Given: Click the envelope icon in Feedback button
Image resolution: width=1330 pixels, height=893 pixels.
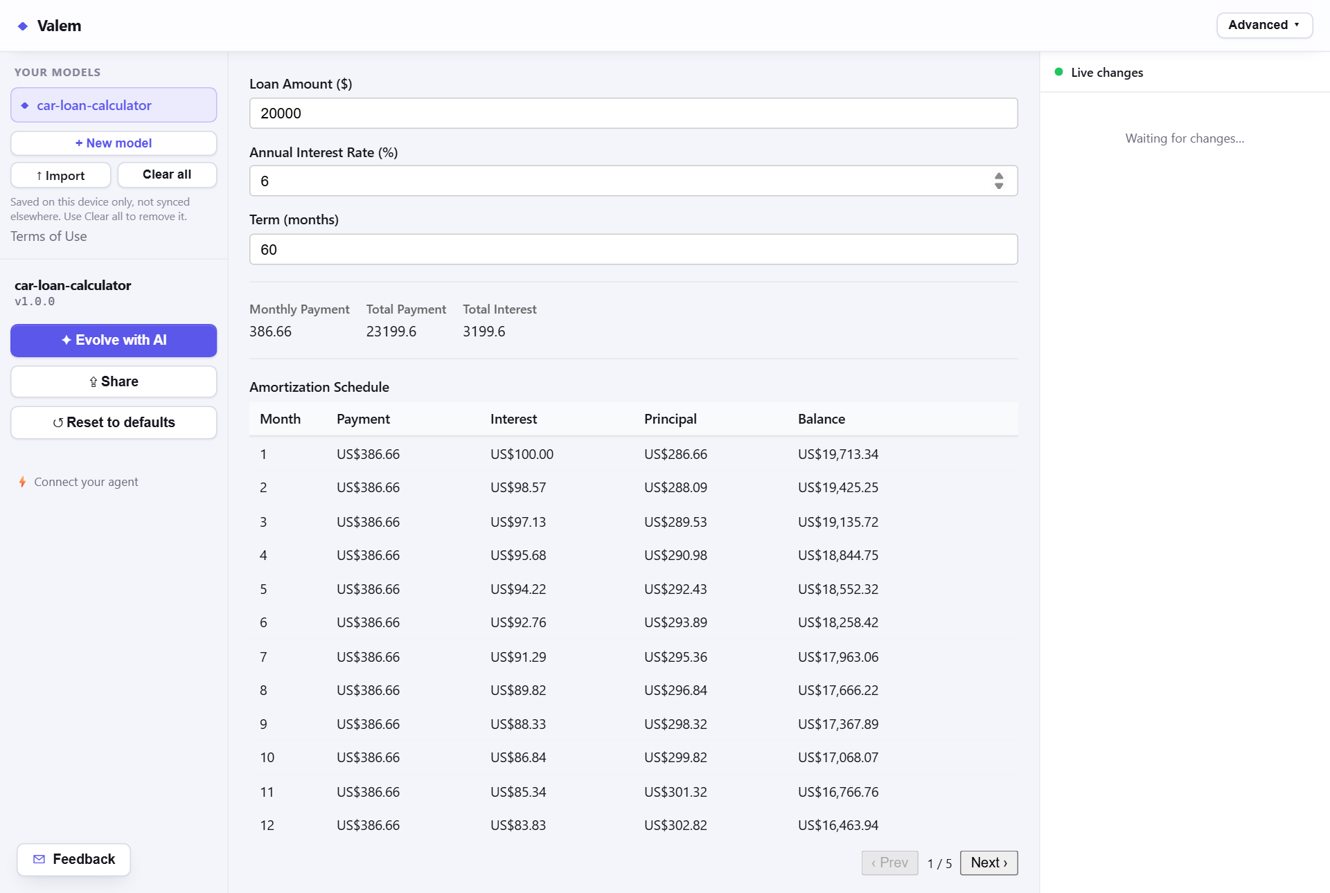Looking at the screenshot, I should [39, 859].
